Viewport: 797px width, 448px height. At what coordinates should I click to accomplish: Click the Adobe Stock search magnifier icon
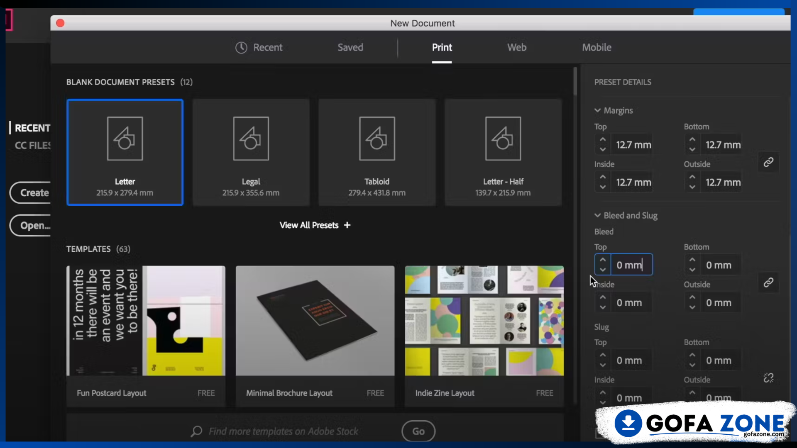196,431
